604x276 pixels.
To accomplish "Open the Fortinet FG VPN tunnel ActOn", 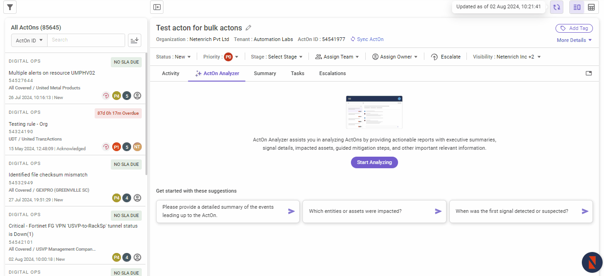I will (73, 230).
